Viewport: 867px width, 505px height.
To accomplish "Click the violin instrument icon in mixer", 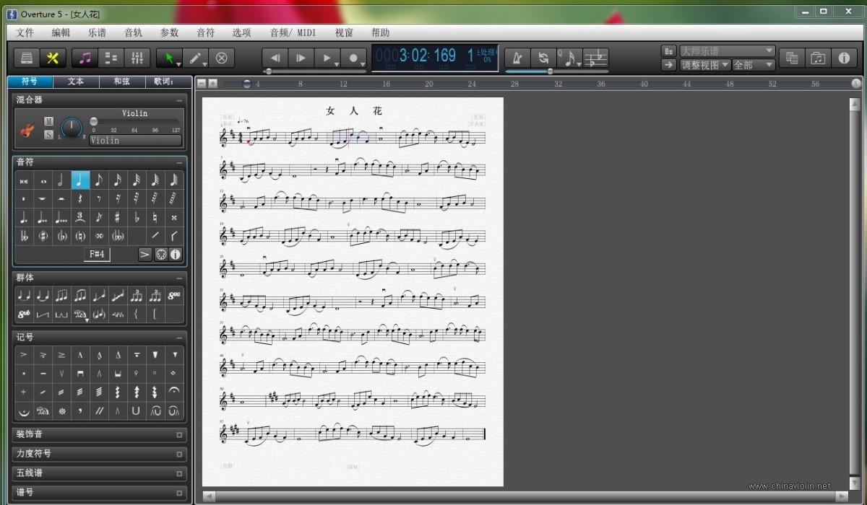I will 27,131.
